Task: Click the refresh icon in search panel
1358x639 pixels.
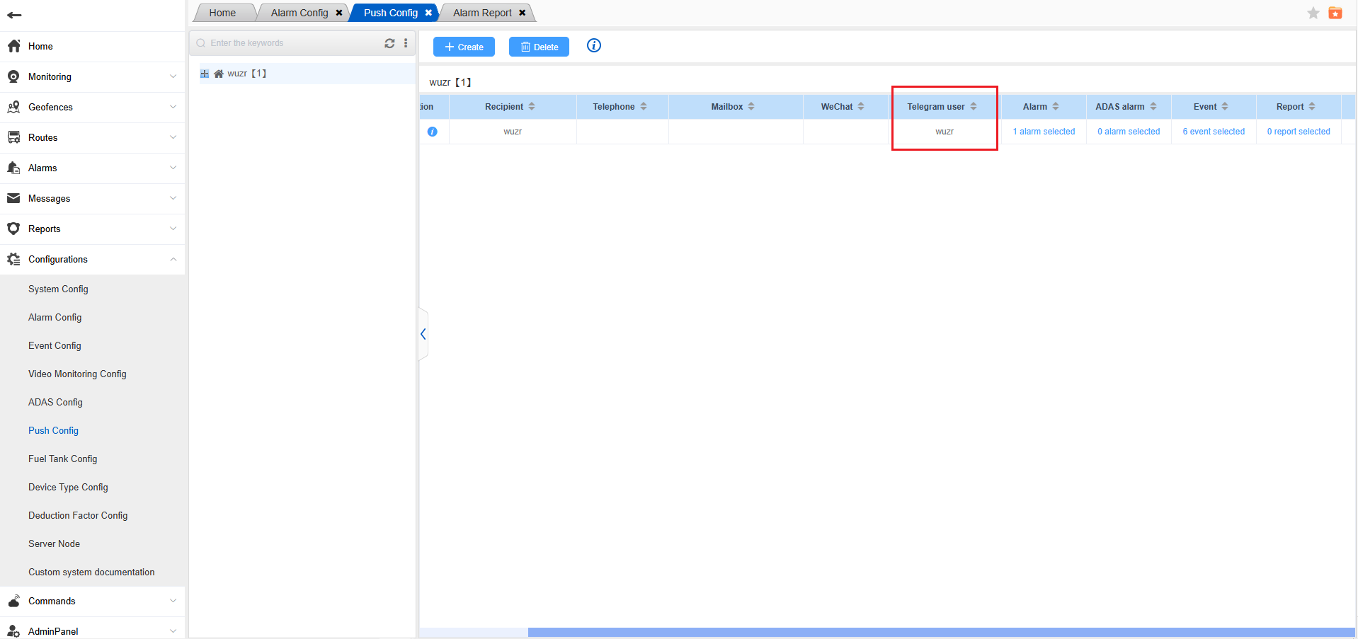Action: click(x=389, y=43)
